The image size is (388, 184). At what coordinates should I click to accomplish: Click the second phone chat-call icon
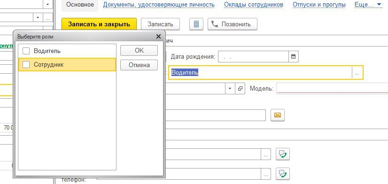point(283,173)
